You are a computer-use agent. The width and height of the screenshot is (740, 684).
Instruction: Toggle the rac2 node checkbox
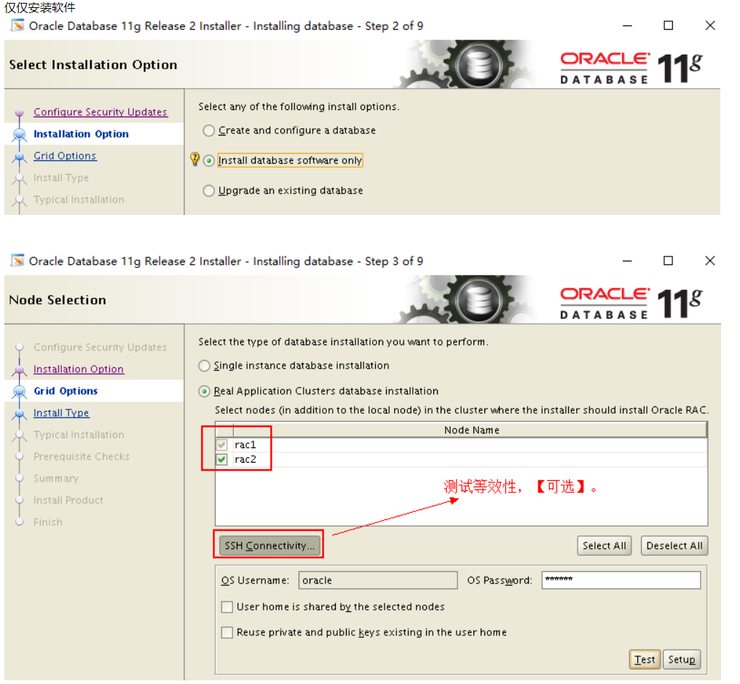(x=222, y=460)
